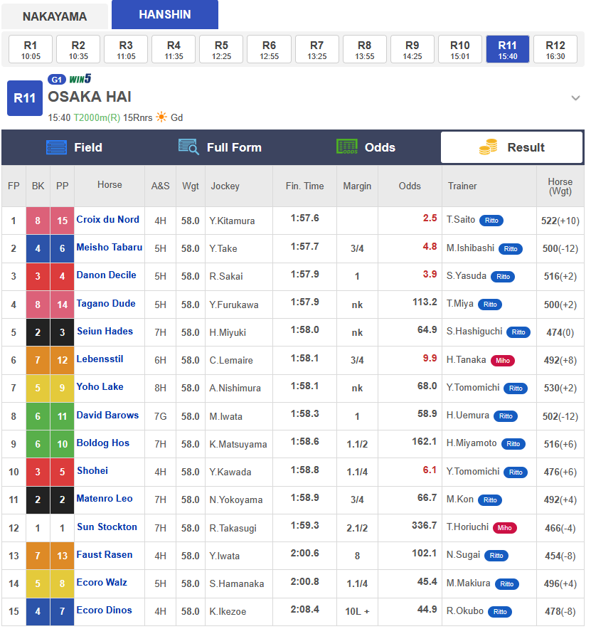
Task: Click jockey name C.Lemaire
Action: 231,361
